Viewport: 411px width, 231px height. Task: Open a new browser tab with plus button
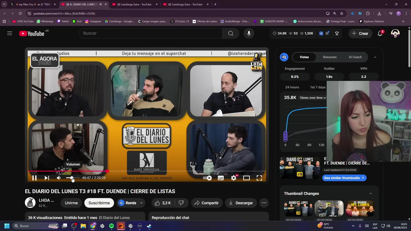(215, 4)
